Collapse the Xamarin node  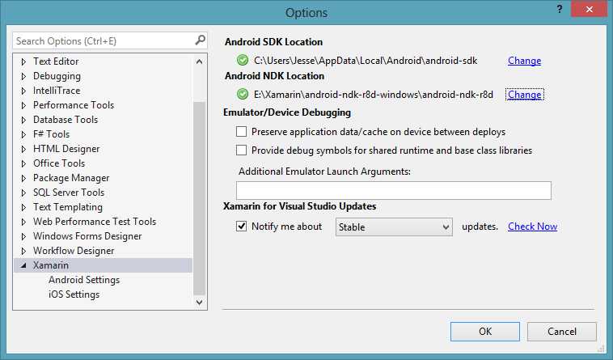(x=23, y=265)
